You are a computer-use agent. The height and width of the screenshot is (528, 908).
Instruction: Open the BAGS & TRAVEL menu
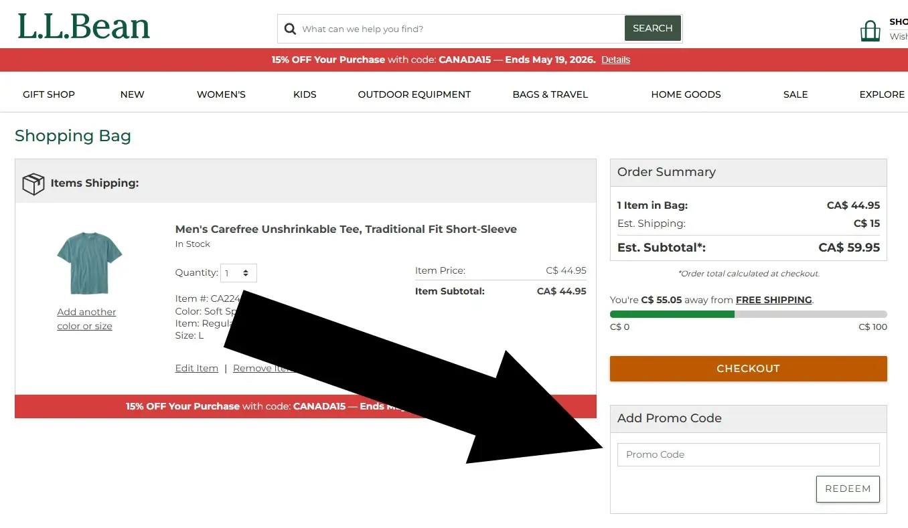tap(550, 94)
